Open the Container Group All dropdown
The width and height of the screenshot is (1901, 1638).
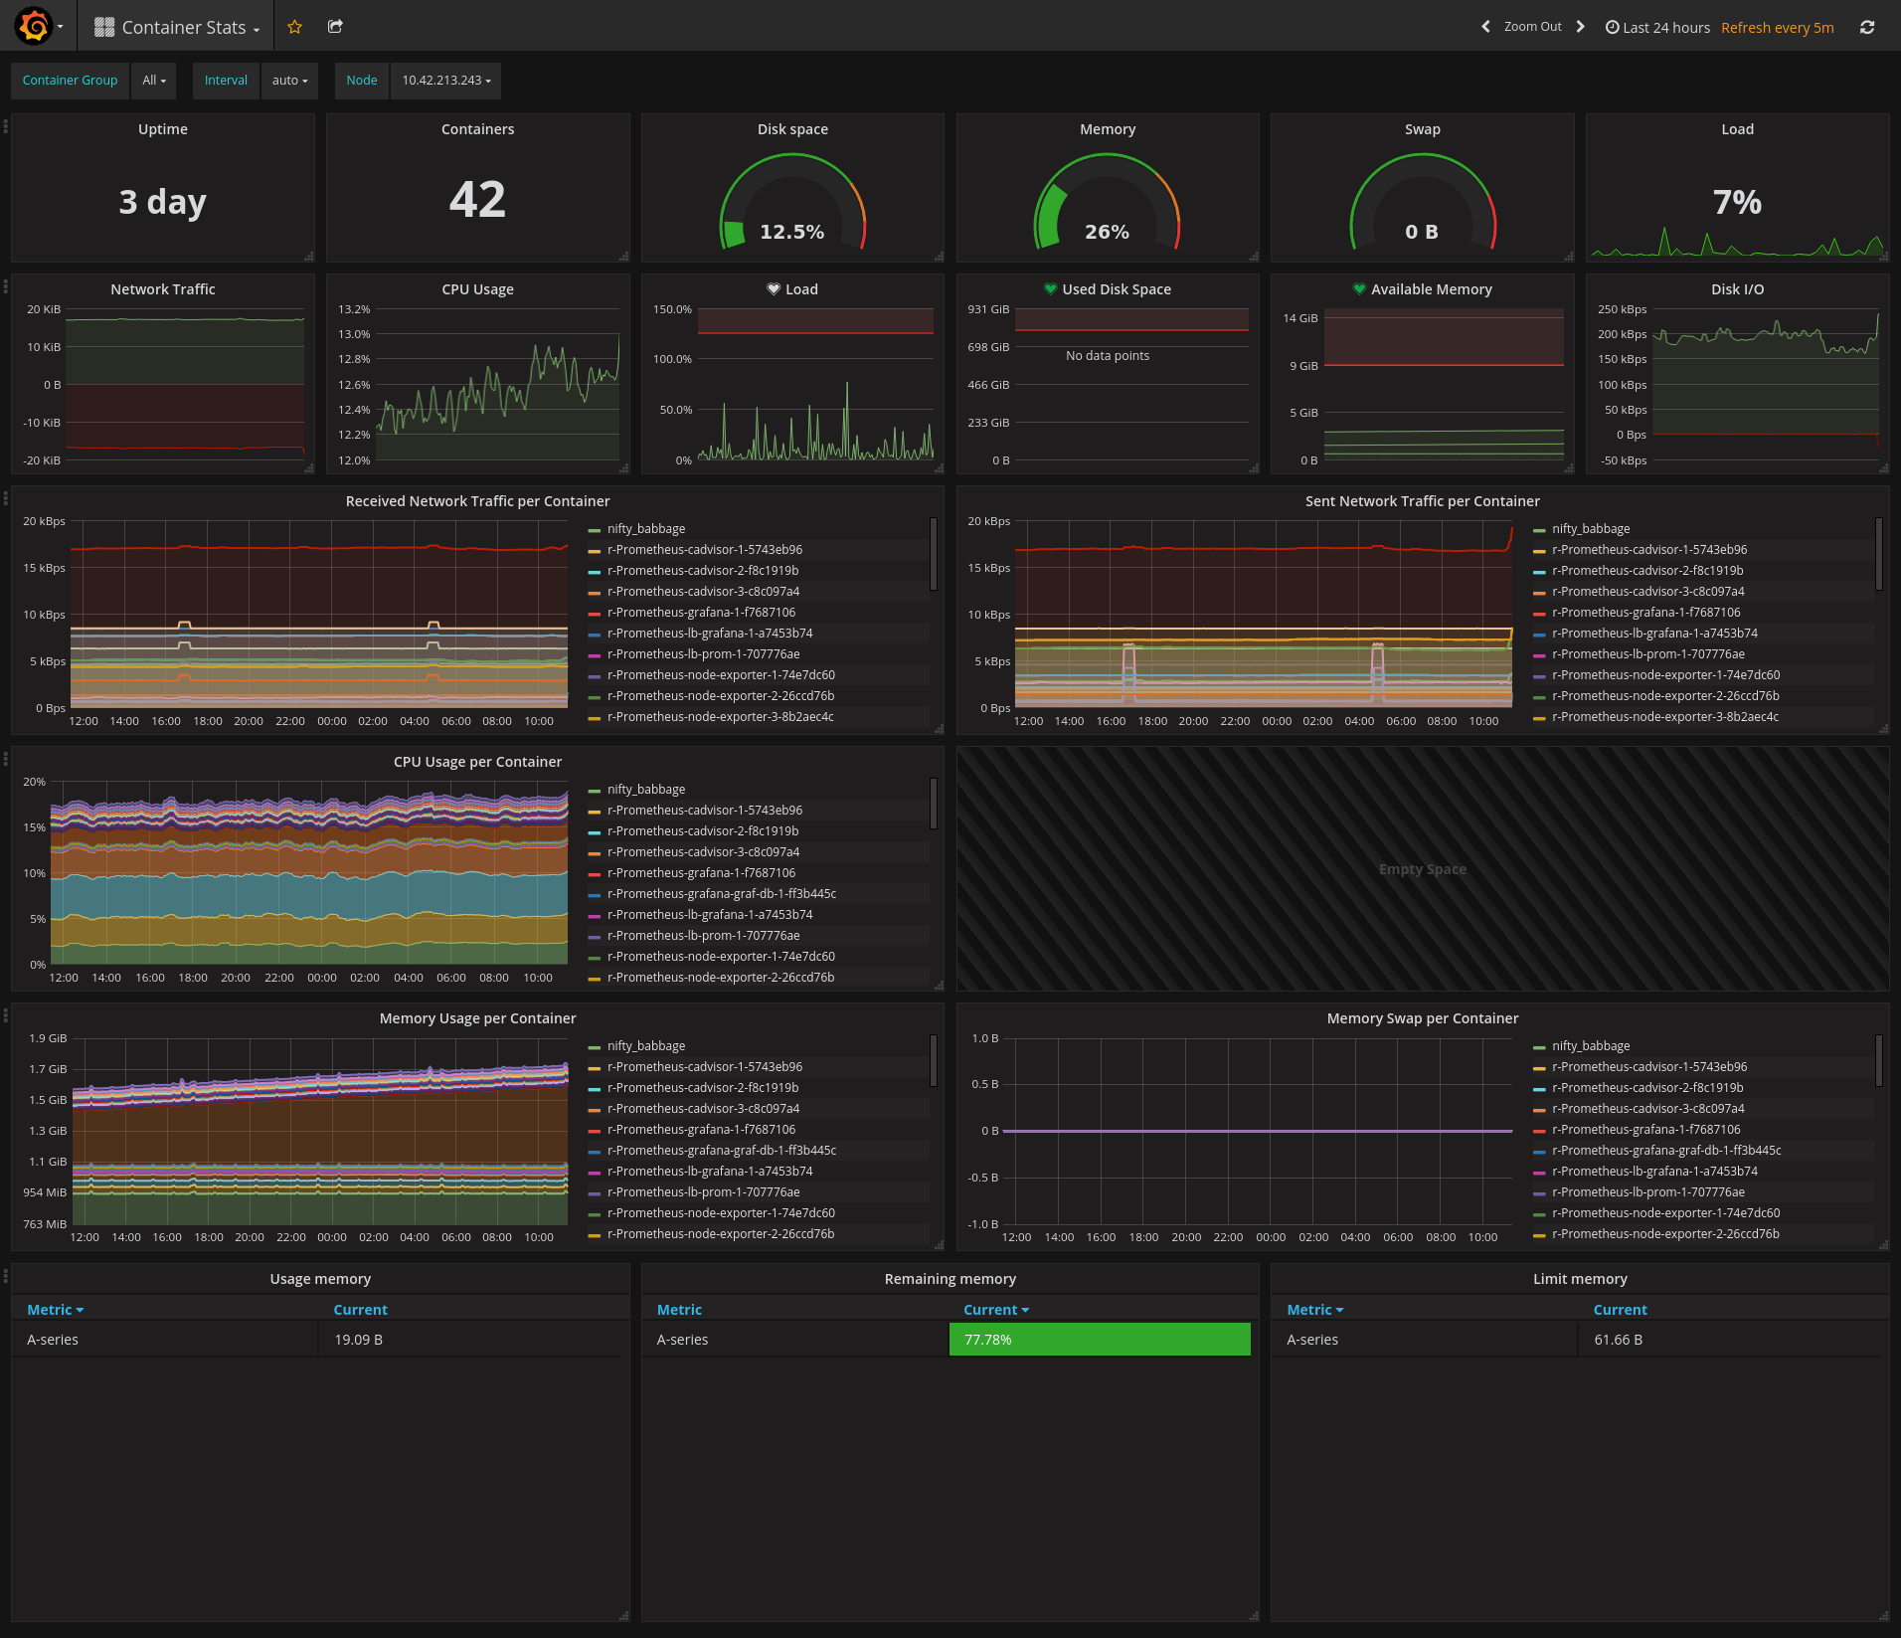pos(154,81)
